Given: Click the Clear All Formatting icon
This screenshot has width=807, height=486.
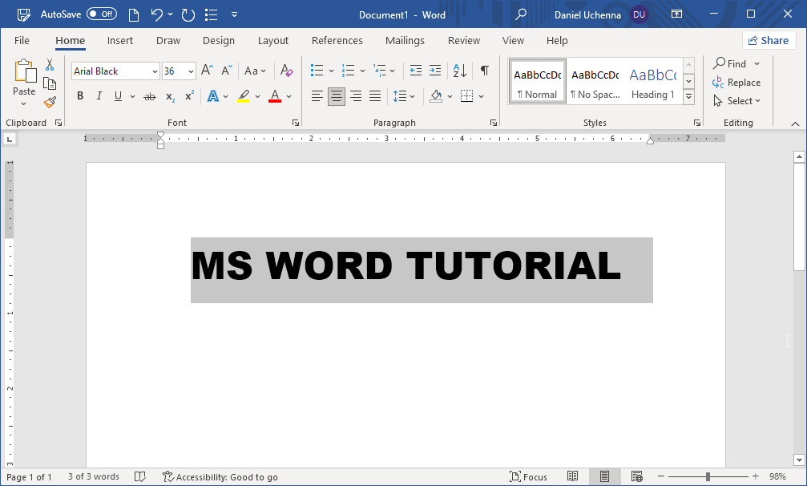Looking at the screenshot, I should pos(287,71).
